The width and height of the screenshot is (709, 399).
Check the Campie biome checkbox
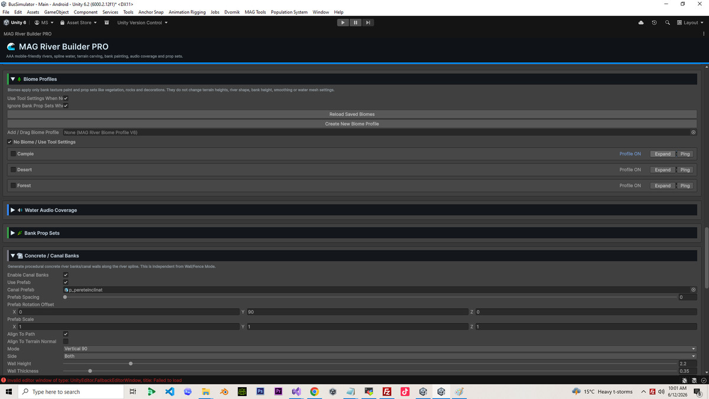[x=13, y=154]
